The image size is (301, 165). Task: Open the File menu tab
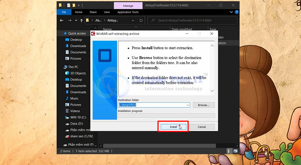[x=64, y=12]
